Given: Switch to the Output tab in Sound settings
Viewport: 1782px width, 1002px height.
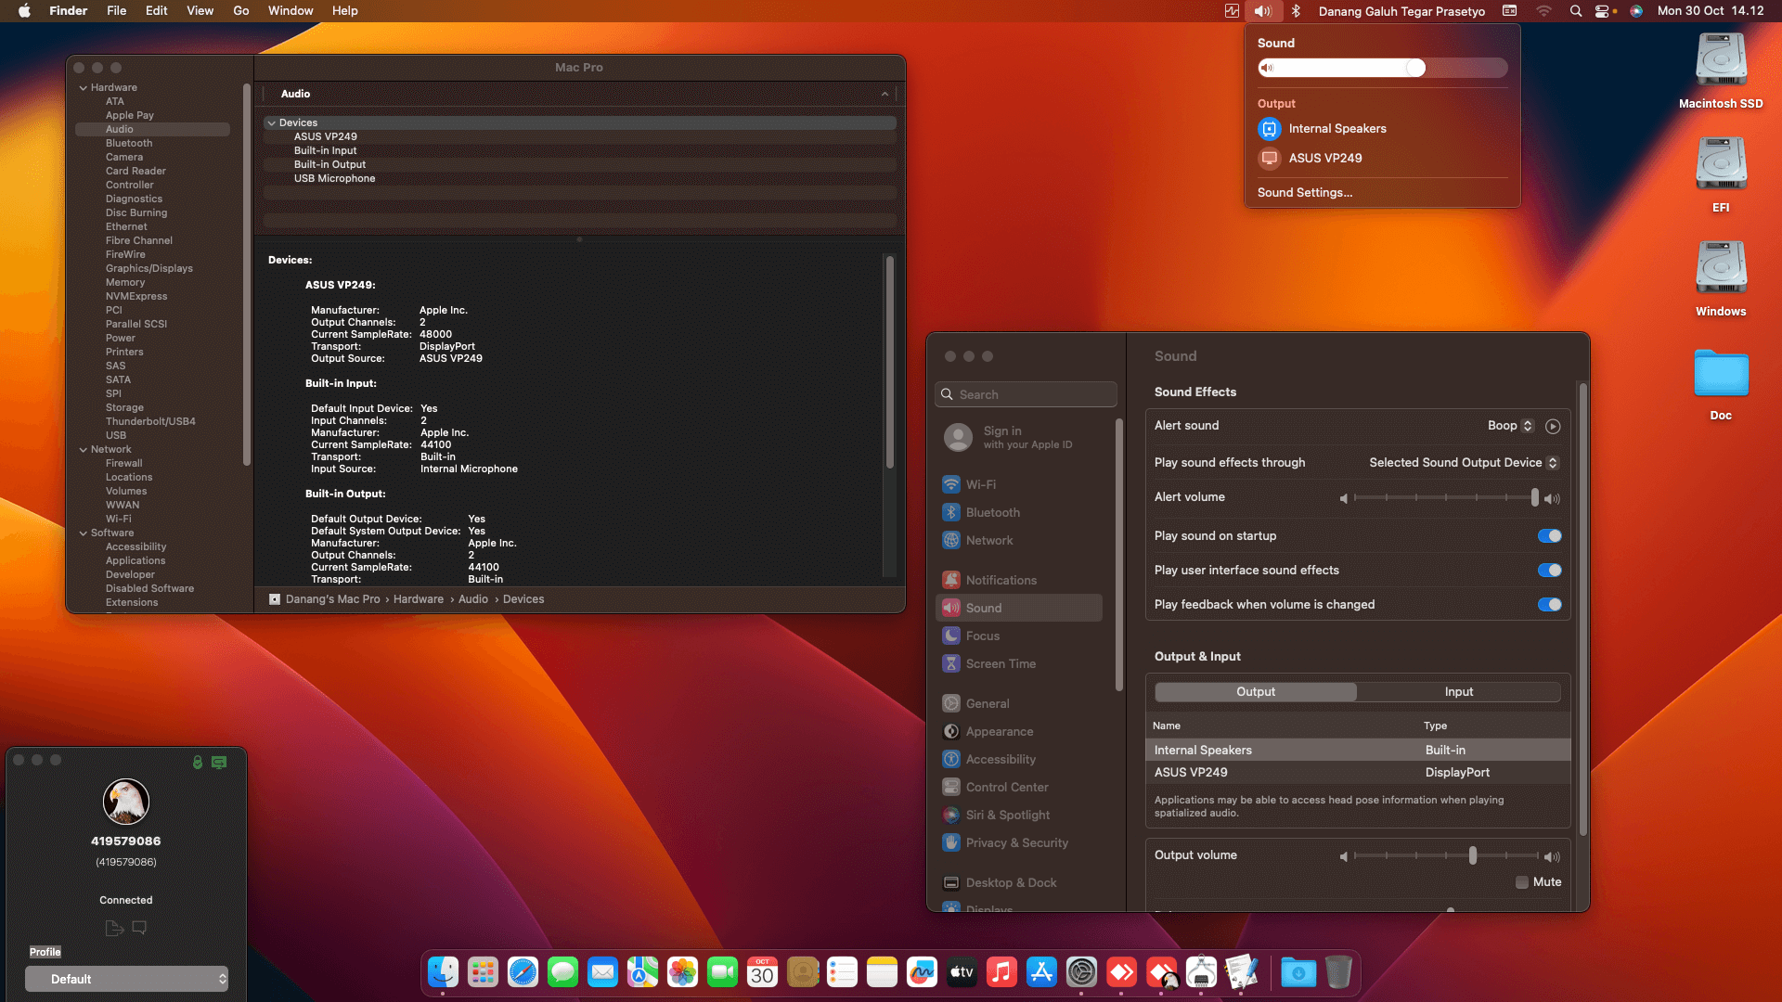Looking at the screenshot, I should point(1256,692).
